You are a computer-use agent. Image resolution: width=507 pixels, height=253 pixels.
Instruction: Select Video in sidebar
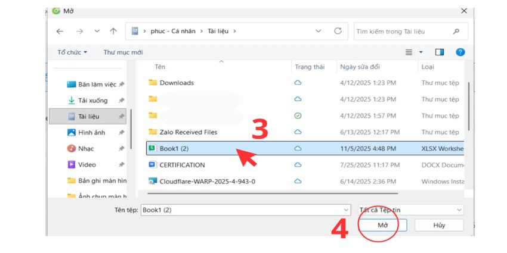click(x=82, y=165)
